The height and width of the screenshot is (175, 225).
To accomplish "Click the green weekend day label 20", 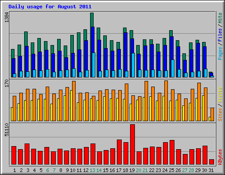I will point(138,170).
